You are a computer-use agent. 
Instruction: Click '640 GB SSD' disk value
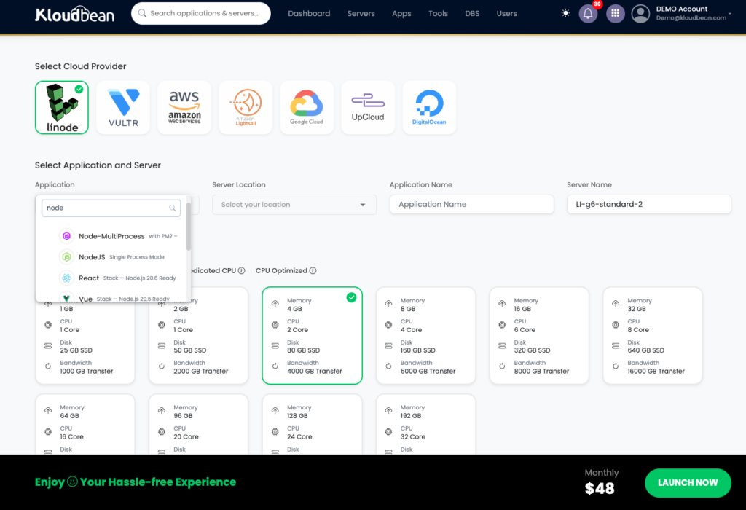[x=645, y=350]
